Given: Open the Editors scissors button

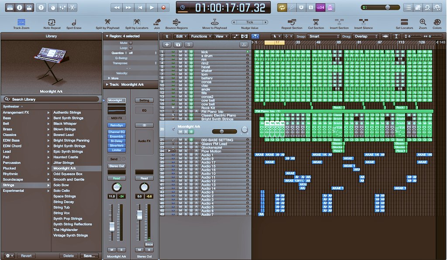Looking at the screenshot, I should pyautogui.click(x=72, y=8).
